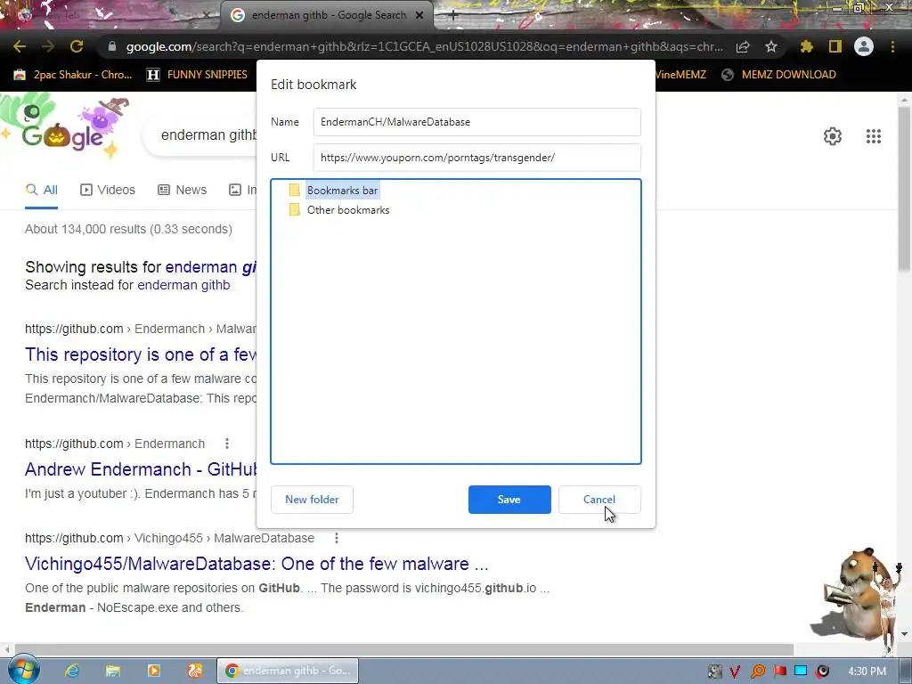This screenshot has height=684, width=912.
Task: Open Windows Media Player from taskbar
Action: (154, 671)
